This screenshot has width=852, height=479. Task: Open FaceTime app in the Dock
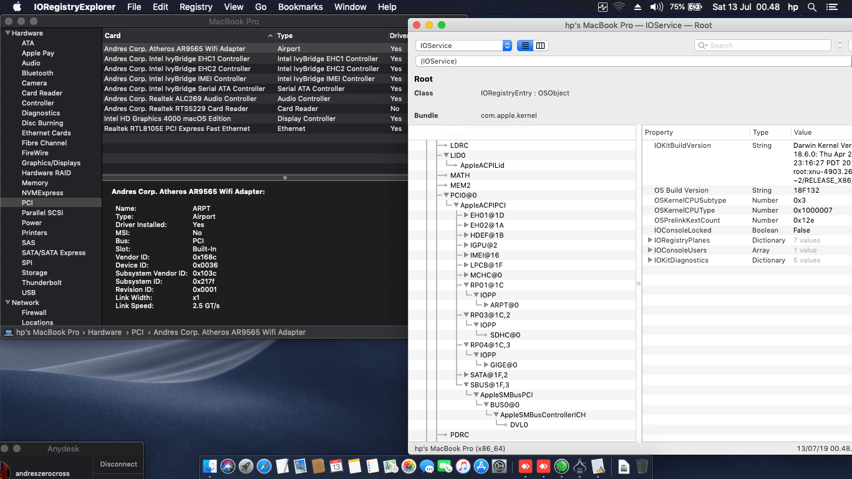pos(445,466)
